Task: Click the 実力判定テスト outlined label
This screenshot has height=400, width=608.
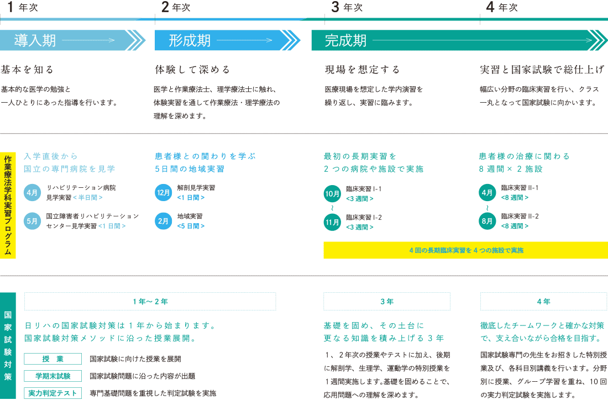Action: [53, 393]
